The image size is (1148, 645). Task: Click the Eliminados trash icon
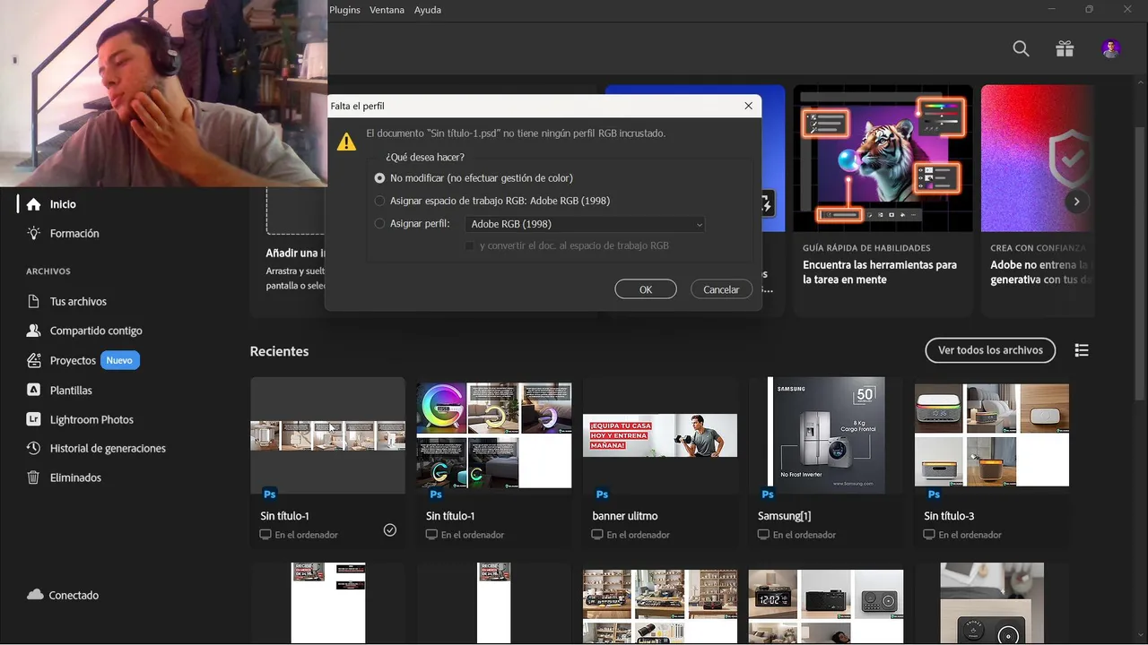(34, 477)
